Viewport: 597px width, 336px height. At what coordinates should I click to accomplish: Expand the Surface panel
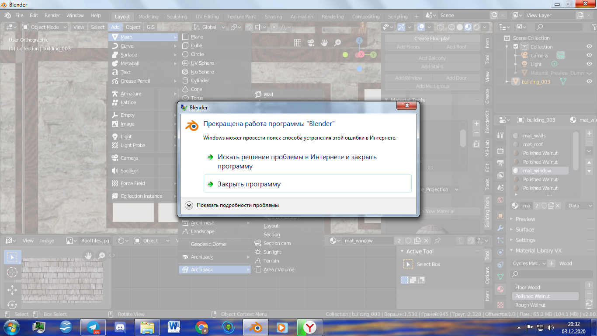tap(525, 229)
